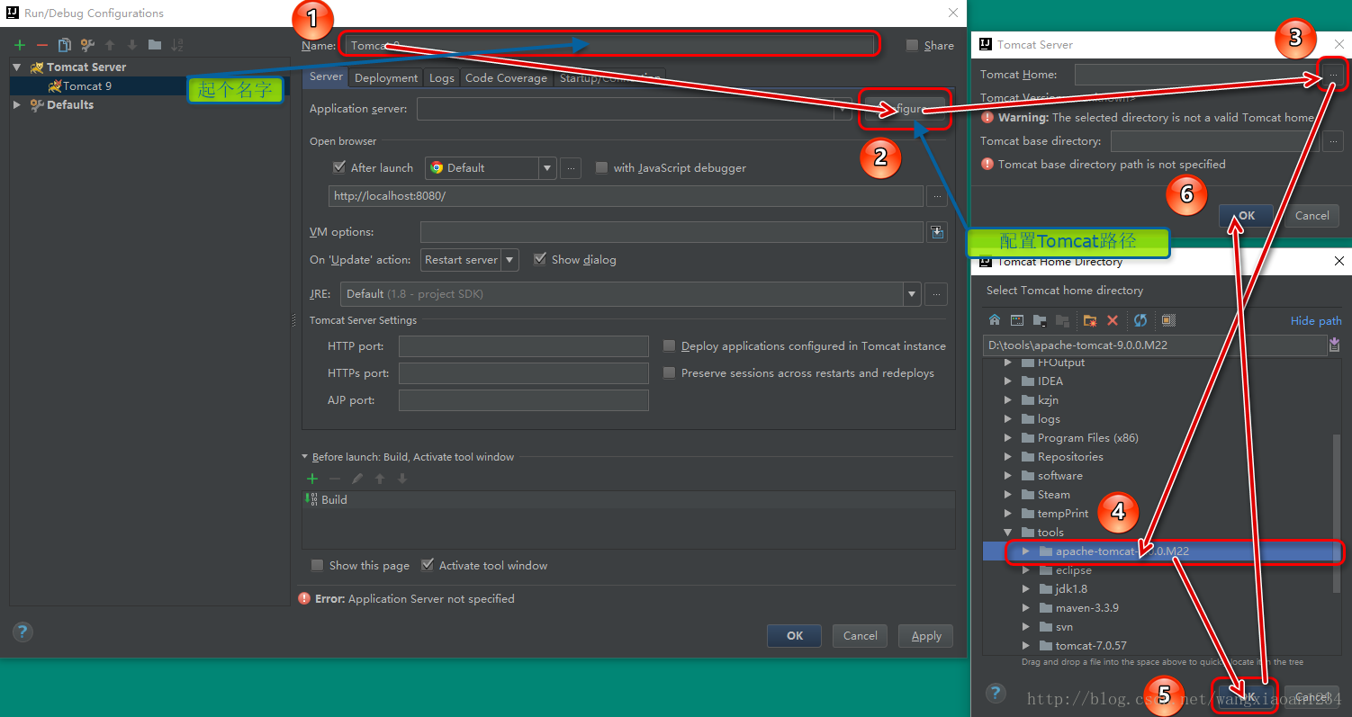Jump to project directory icon in file chooser

(1040, 320)
